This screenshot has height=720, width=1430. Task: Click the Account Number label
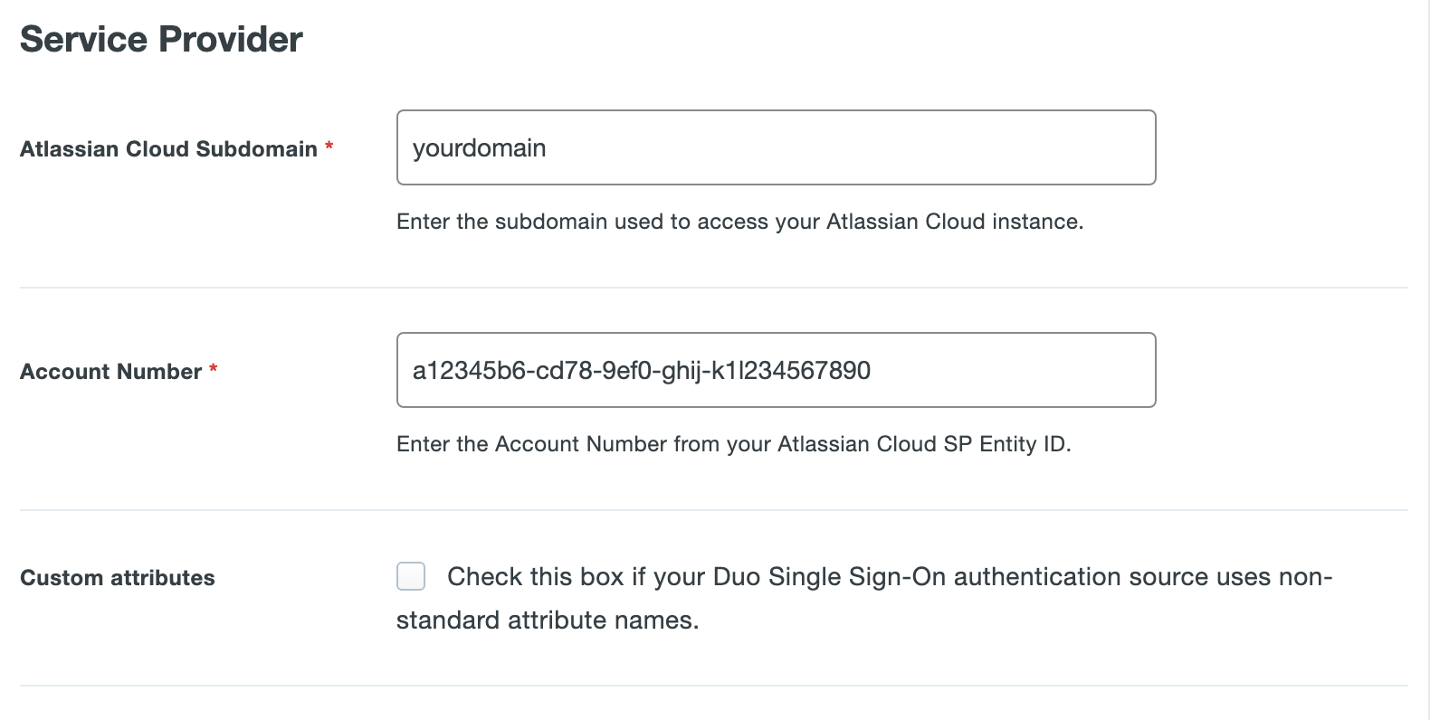(110, 371)
